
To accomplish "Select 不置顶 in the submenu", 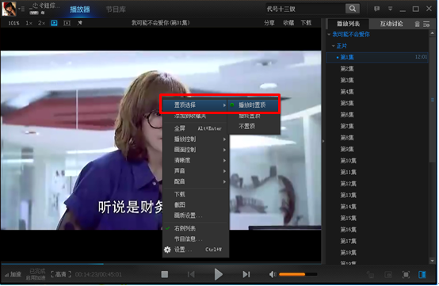I will click(x=246, y=127).
